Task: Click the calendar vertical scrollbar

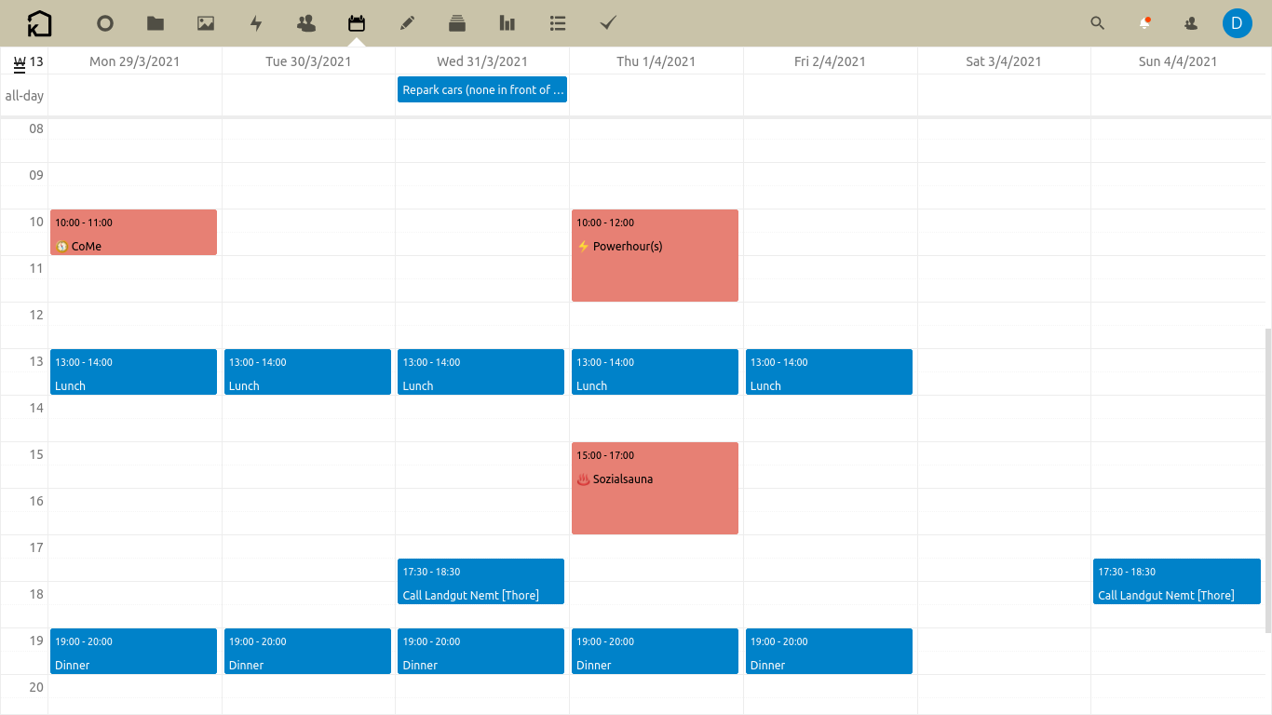Action: pos(1267,479)
